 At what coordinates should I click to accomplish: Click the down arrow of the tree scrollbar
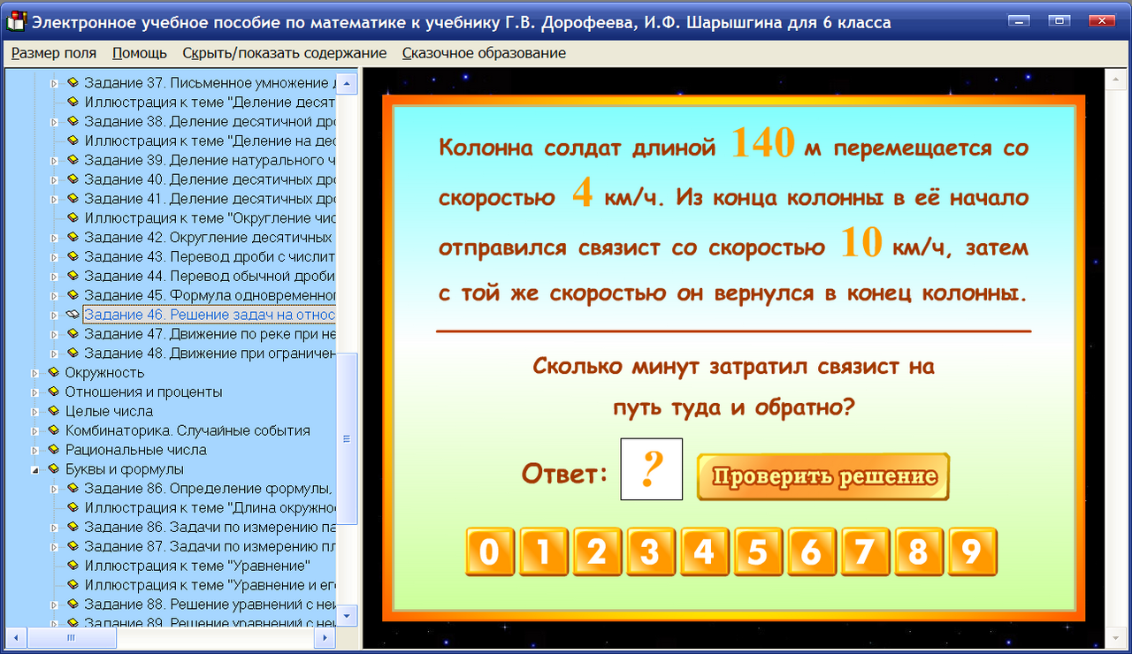pyautogui.click(x=348, y=616)
